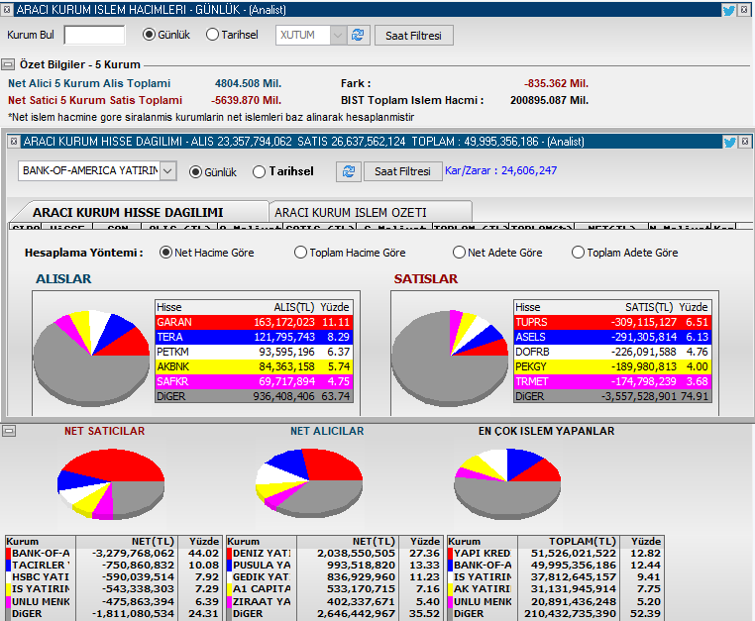Viewport: 755px width, 621px height.
Task: Select UNLU MENK row with -475,863,394 net
Action: [114, 601]
